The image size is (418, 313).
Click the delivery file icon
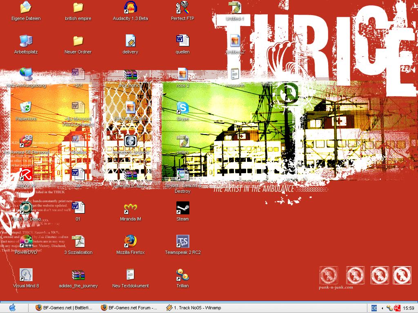coord(130,41)
